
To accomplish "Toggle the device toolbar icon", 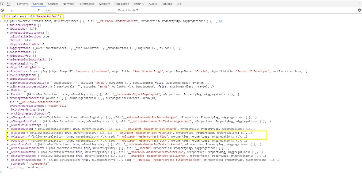I will point(8,4).
